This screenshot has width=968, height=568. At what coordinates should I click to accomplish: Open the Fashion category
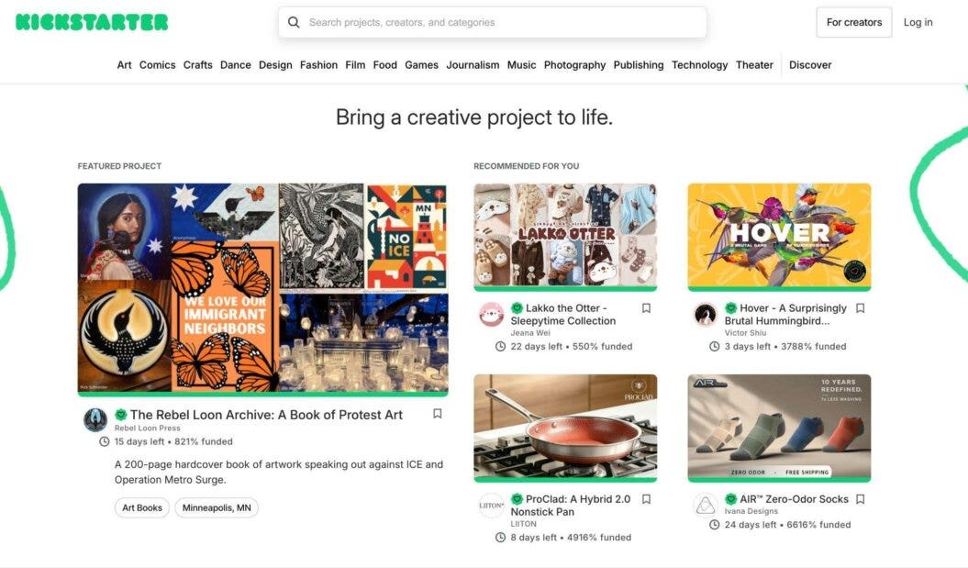(x=318, y=65)
